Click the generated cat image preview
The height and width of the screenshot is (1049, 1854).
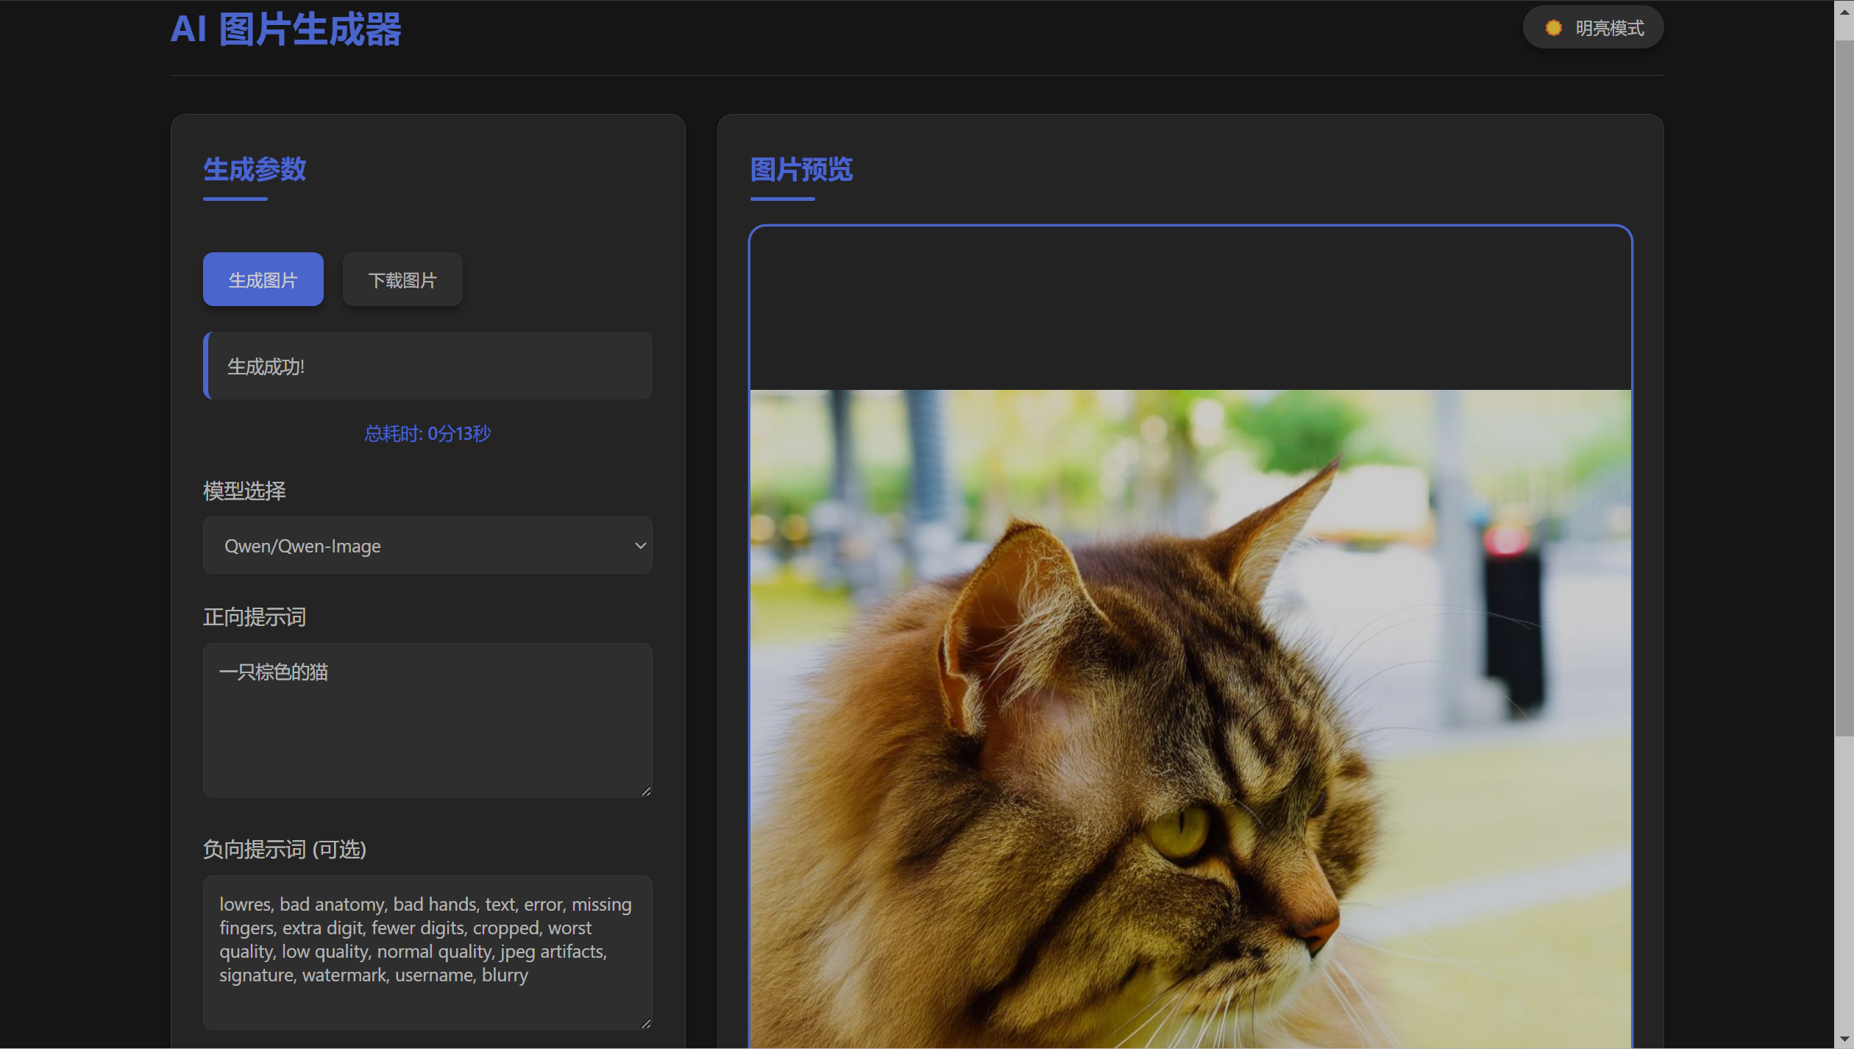point(1190,719)
